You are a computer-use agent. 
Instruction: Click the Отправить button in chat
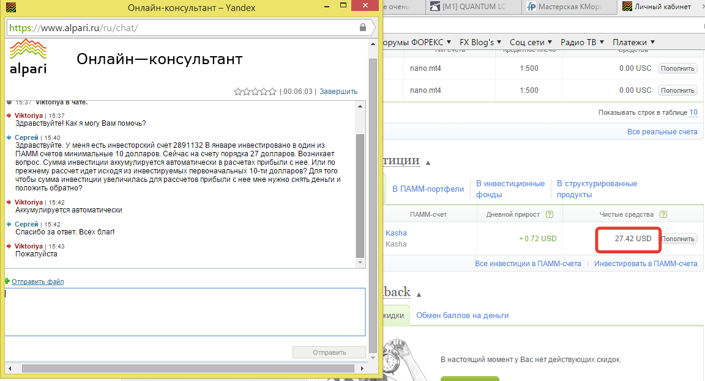tap(329, 352)
